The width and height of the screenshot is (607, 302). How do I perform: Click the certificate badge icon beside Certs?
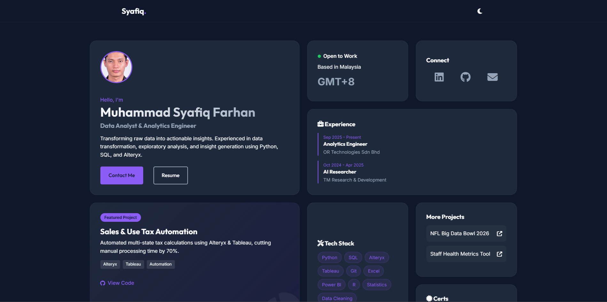429,298
